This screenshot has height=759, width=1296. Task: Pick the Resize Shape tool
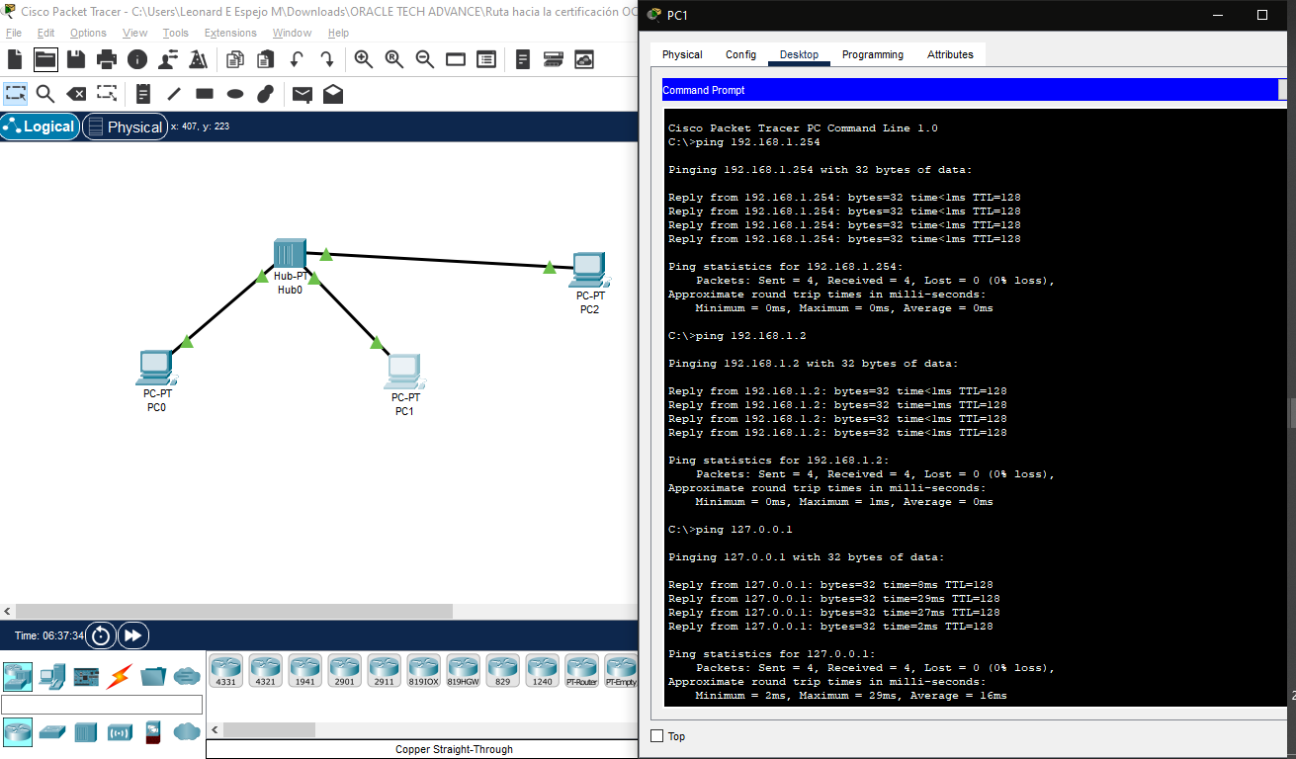107,94
